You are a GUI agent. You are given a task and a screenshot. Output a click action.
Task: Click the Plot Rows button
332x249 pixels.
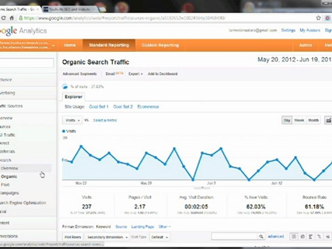pyautogui.click(x=73, y=237)
